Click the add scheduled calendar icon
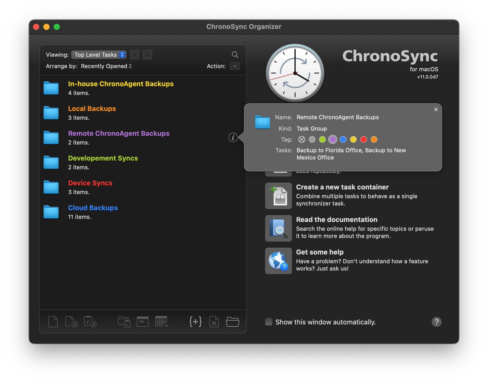 coord(161,322)
